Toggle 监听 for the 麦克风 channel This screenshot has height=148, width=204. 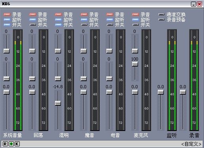[136, 20]
